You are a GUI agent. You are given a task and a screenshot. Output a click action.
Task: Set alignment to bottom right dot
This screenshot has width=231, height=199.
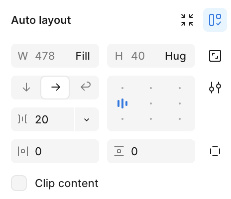[180, 119]
